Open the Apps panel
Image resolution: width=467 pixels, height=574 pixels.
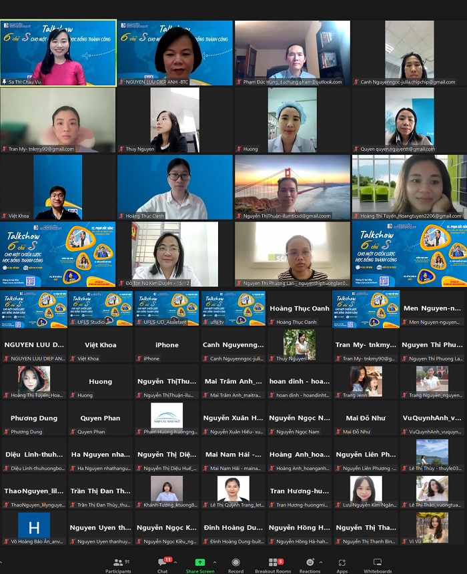coord(342,565)
